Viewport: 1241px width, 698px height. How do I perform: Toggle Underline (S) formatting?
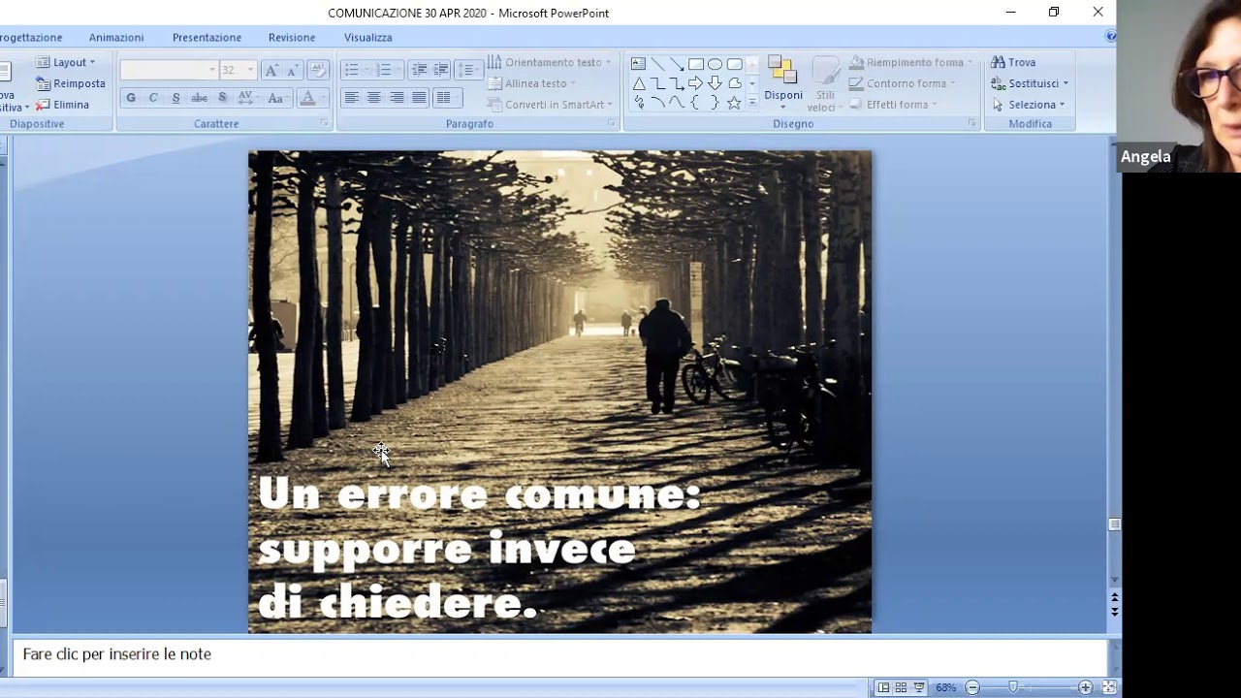pos(175,98)
